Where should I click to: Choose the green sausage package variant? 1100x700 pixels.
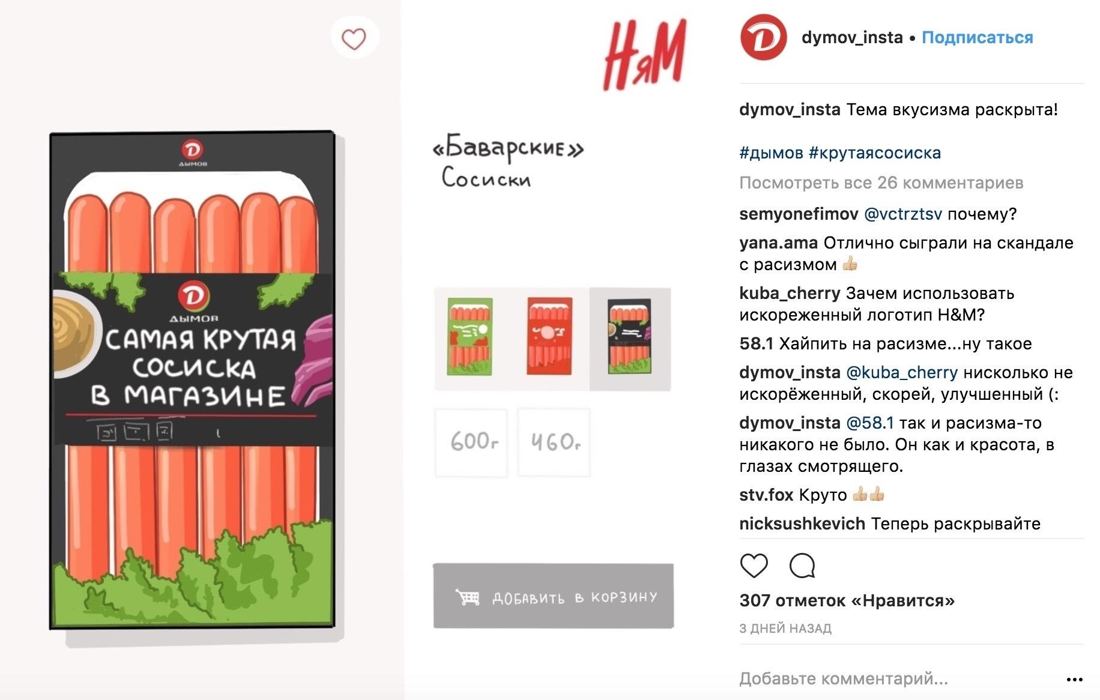pos(470,337)
